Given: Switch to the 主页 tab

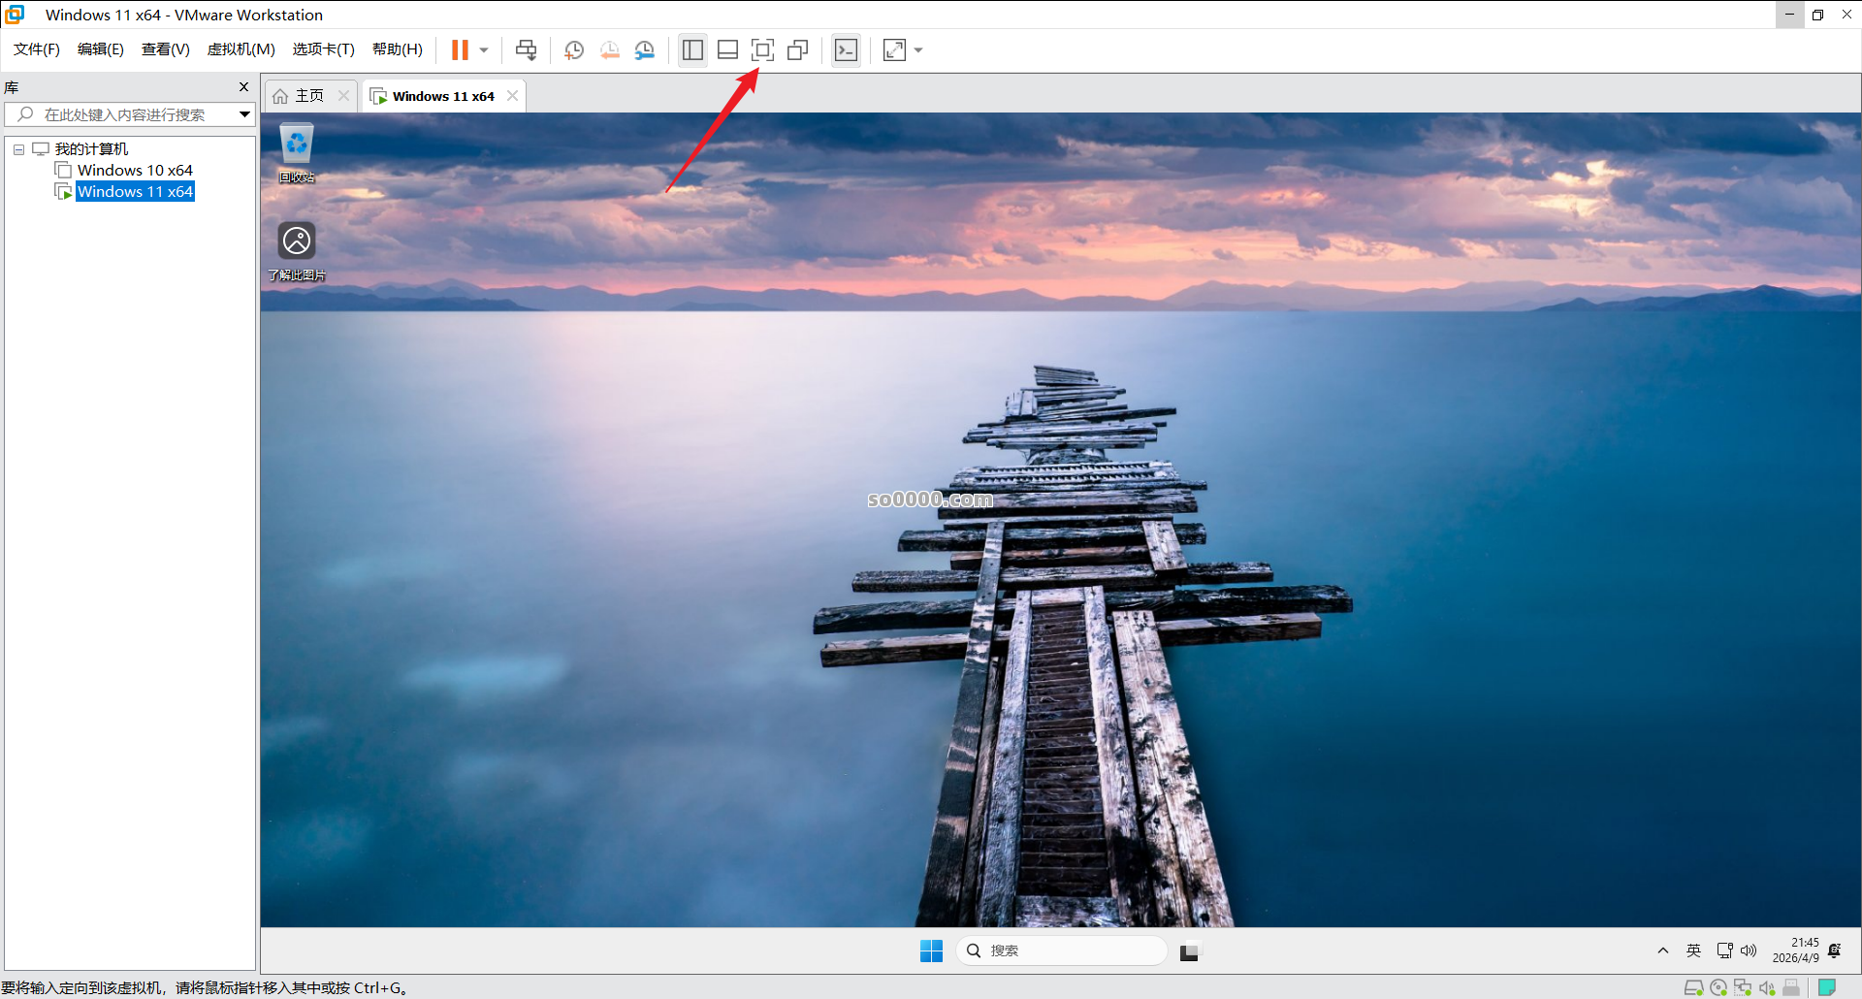Looking at the screenshot, I should (x=308, y=96).
